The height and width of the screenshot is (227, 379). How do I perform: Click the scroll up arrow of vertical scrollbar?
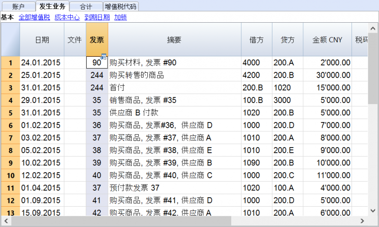click(373, 28)
